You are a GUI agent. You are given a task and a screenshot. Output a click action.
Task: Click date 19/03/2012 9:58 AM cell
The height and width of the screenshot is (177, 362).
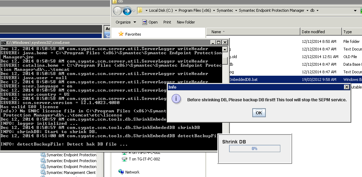click(x=319, y=80)
